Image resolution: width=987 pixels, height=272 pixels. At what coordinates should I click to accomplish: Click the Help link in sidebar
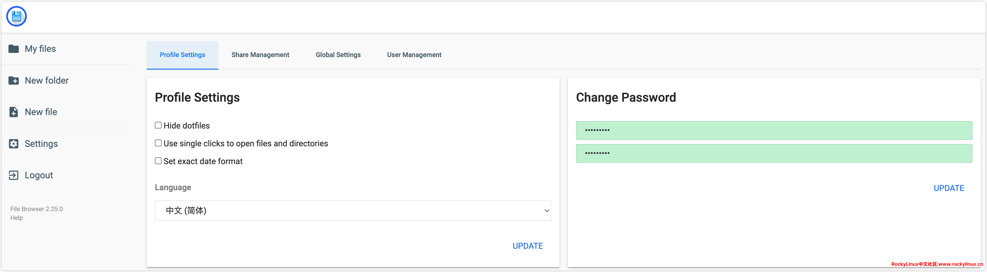[17, 218]
